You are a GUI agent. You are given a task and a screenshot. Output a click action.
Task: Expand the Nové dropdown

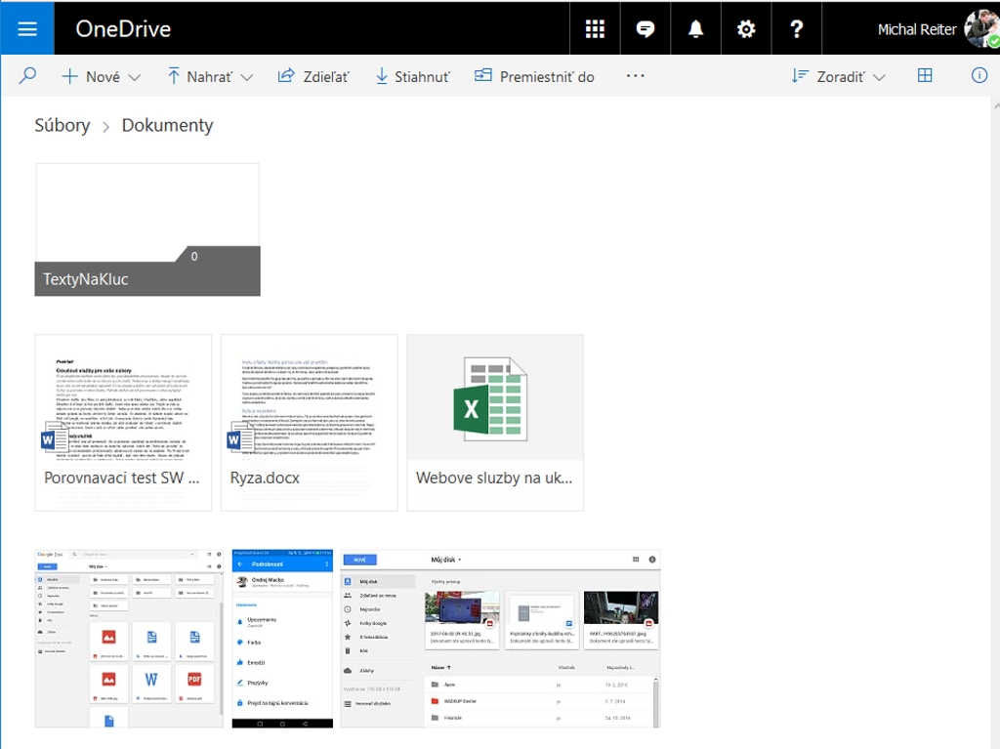(102, 76)
